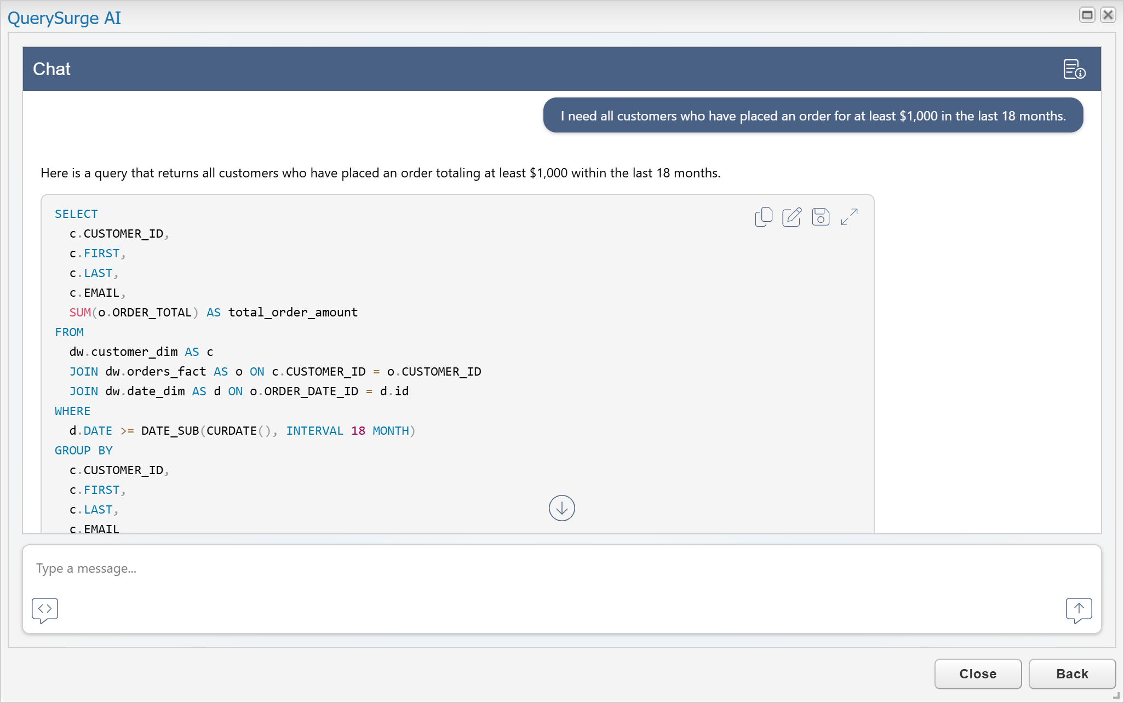
Task: Click the QuerySurge AI window title
Action: click(64, 18)
